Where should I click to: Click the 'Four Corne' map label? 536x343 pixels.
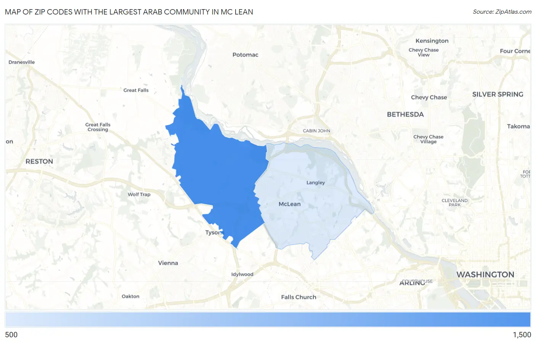coord(515,51)
